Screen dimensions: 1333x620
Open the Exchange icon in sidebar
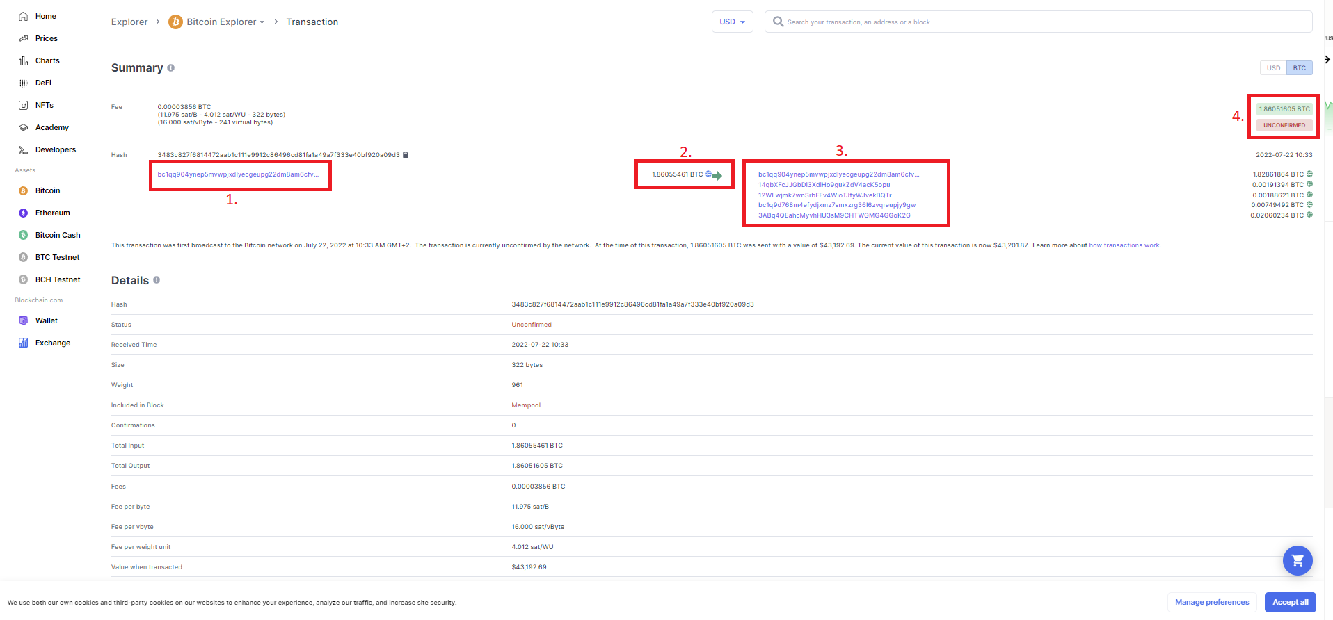(x=23, y=343)
